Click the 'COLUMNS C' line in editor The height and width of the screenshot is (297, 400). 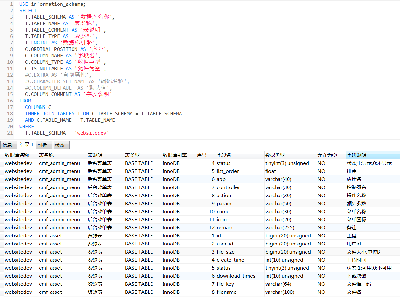(x=38, y=107)
